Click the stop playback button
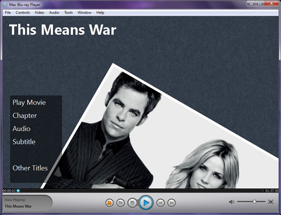 pos(132,203)
